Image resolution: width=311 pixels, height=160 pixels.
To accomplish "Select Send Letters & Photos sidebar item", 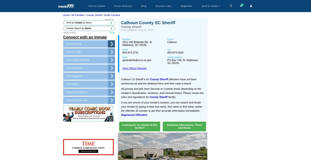I will coord(86,60).
